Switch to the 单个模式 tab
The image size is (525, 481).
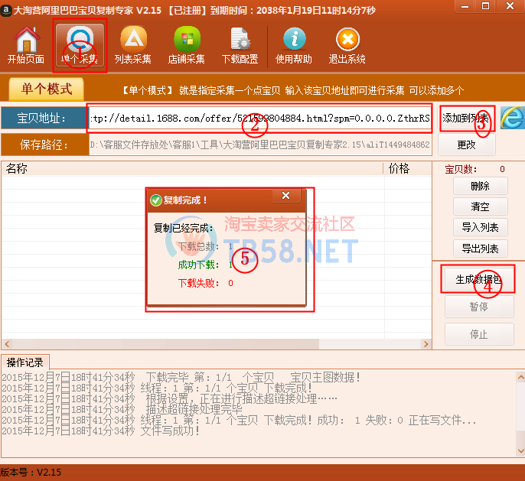[46, 89]
